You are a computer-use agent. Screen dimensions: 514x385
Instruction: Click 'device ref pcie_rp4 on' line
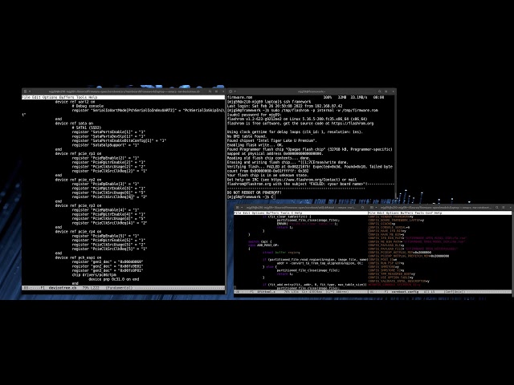[78, 232]
